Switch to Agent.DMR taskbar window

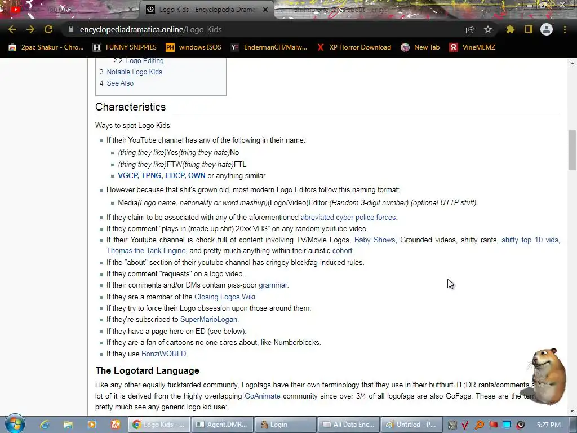(222, 425)
